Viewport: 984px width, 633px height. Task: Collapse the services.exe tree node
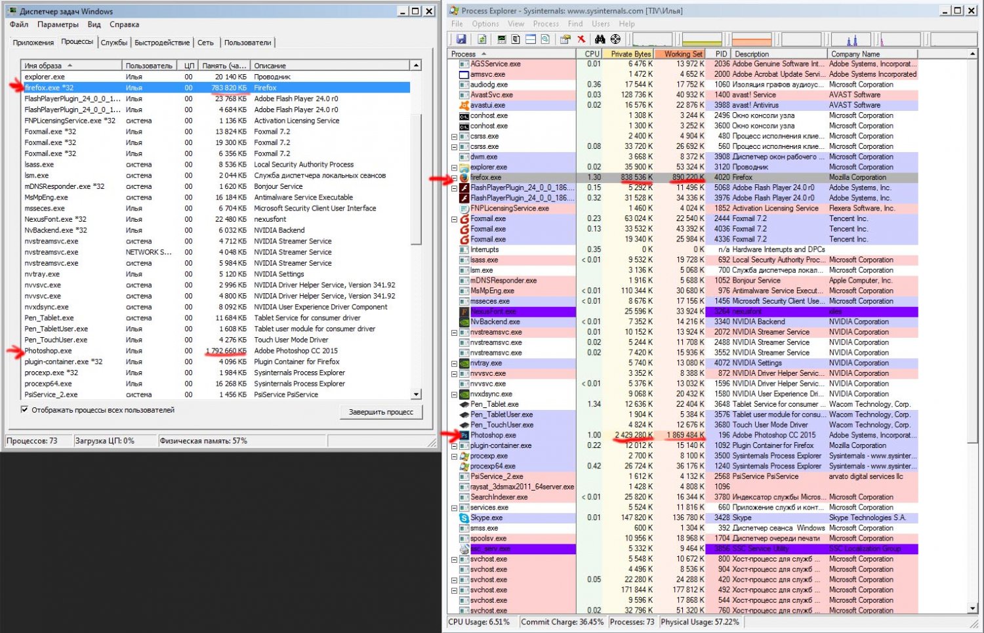coord(454,508)
